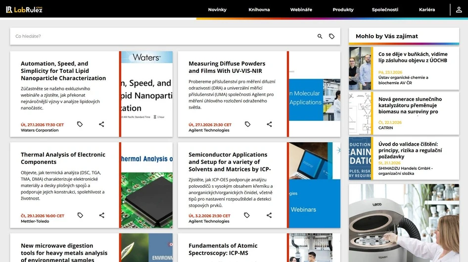The image size is (468, 262).
Task: Click tag icon on Measuring Diffuse Powders card
Action: point(247,124)
